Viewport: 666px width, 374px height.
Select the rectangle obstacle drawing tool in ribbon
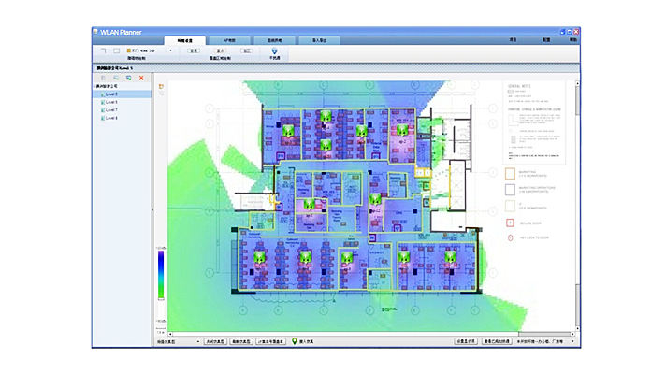point(116,50)
